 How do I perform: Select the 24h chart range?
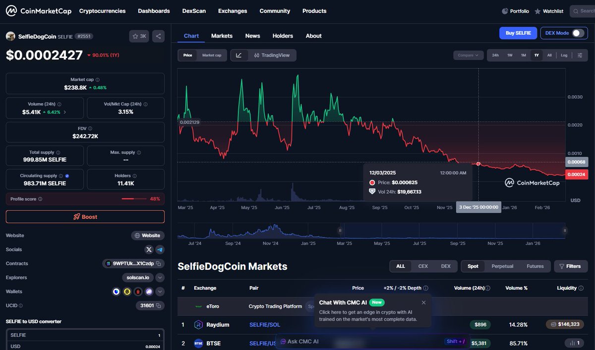(495, 55)
